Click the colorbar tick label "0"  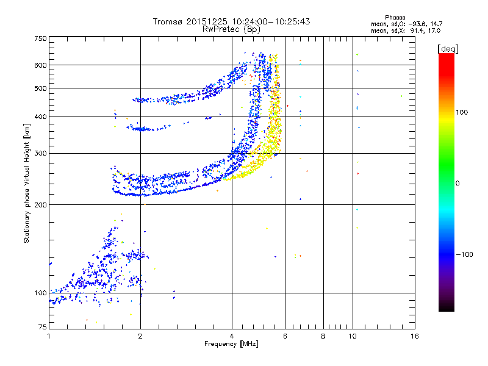[457, 184]
